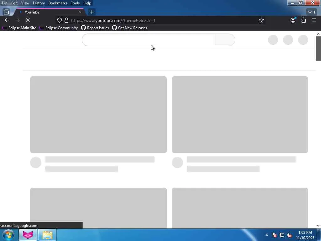The image size is (321, 241).
Task: Open the Edit menu
Action: click(14, 3)
